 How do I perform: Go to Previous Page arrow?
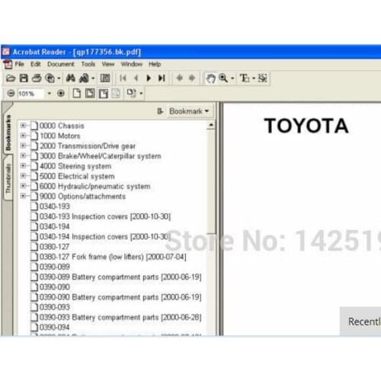[x=136, y=78]
